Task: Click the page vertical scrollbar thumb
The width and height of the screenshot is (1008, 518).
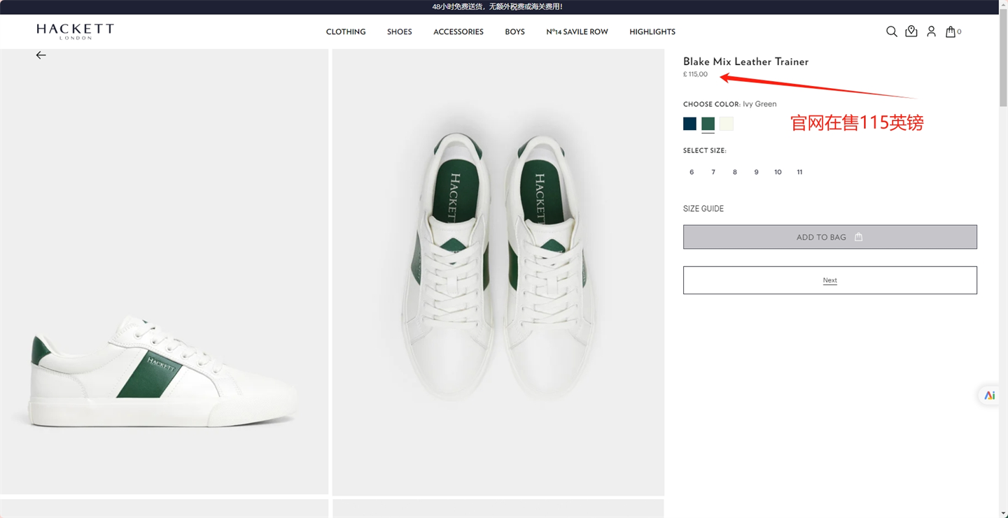Action: (x=1003, y=58)
